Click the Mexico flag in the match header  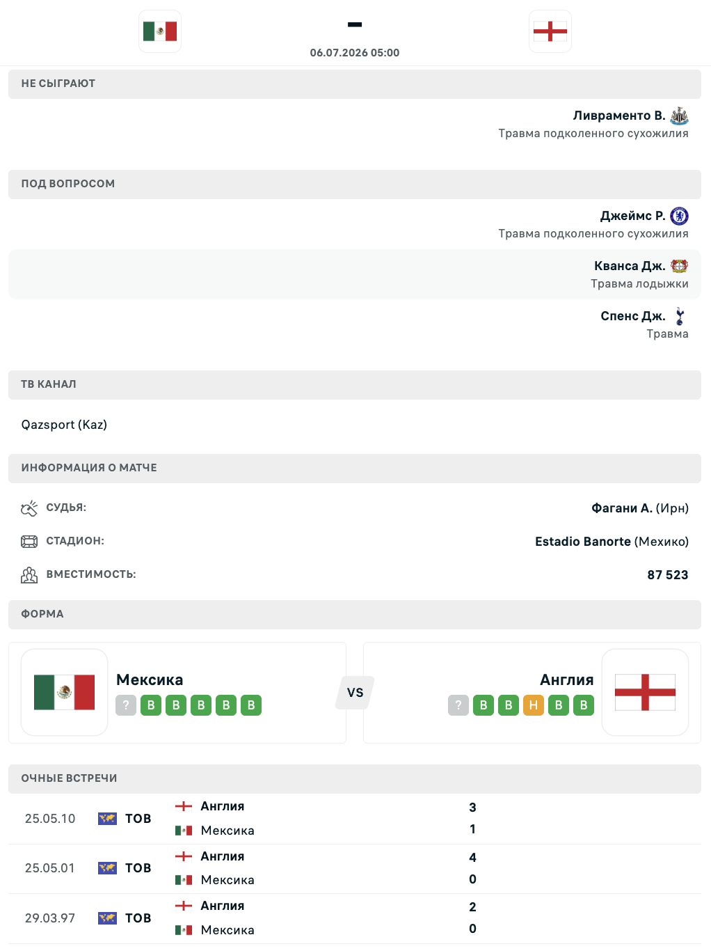160,31
